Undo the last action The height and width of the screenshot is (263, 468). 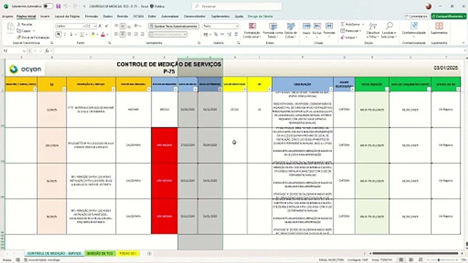pos(66,6)
